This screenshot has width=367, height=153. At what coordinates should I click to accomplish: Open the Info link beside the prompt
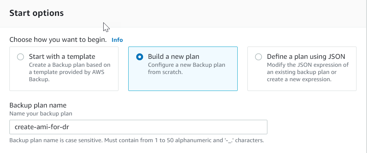pyautogui.click(x=117, y=40)
